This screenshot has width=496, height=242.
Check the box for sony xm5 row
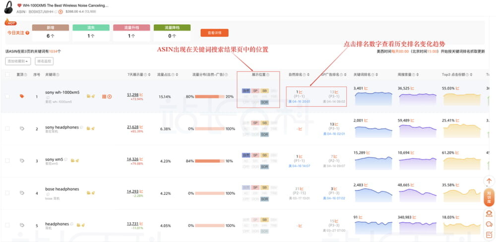[7, 161]
